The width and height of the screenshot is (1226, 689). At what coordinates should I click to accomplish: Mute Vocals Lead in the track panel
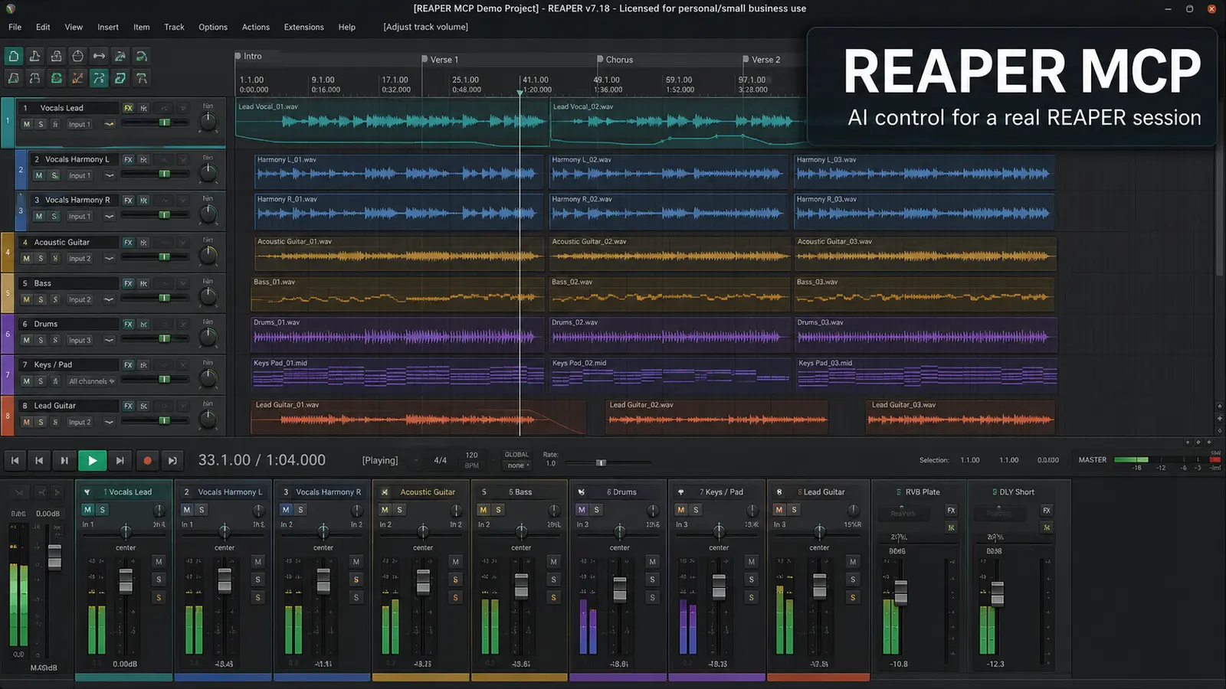(27, 124)
